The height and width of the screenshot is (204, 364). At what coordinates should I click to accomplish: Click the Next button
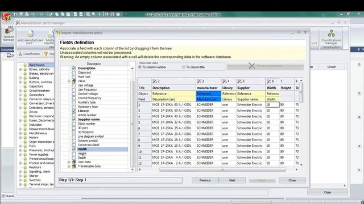tap(232, 180)
